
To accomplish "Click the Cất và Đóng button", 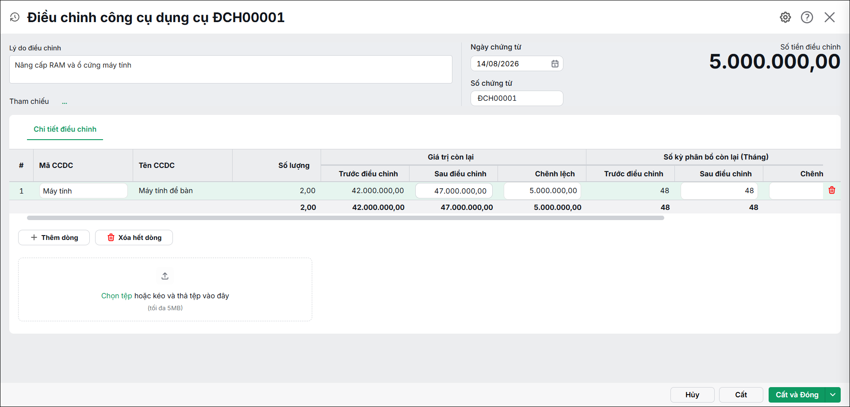I will [797, 395].
